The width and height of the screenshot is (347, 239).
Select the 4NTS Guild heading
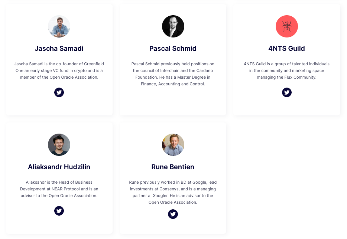[x=286, y=48]
